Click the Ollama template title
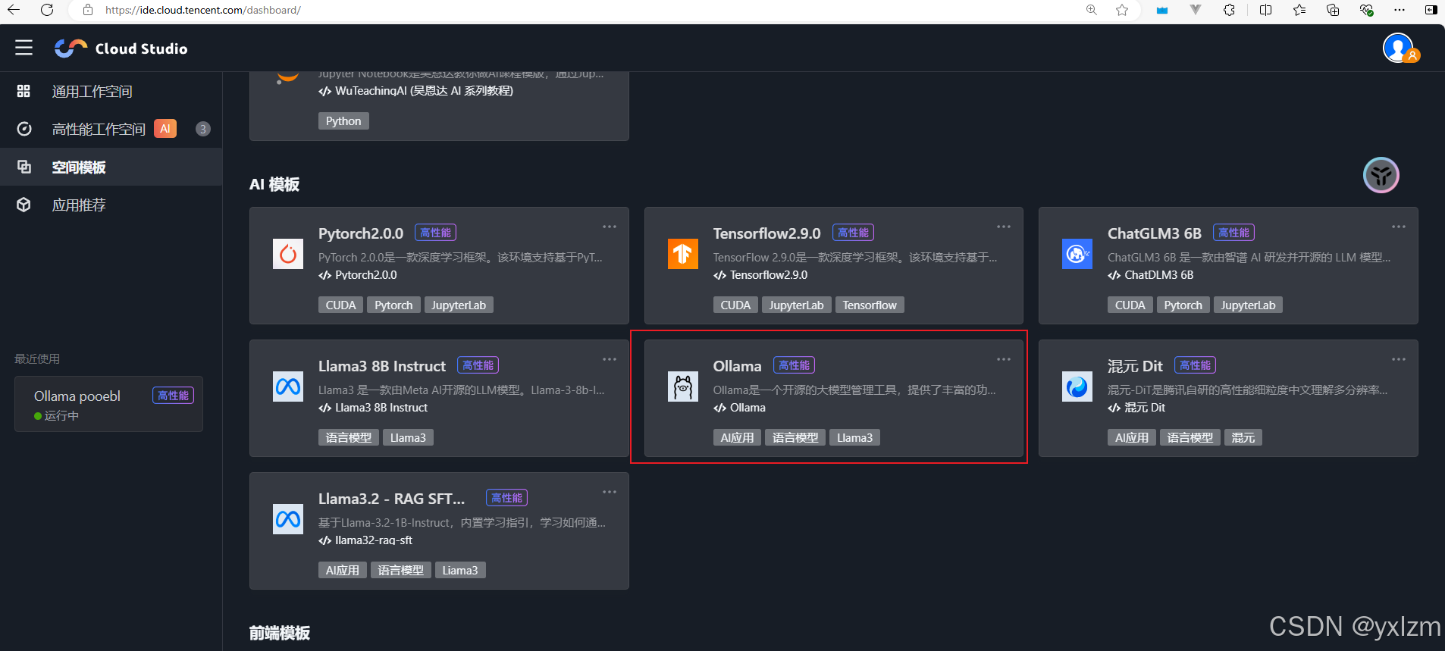 (737, 366)
